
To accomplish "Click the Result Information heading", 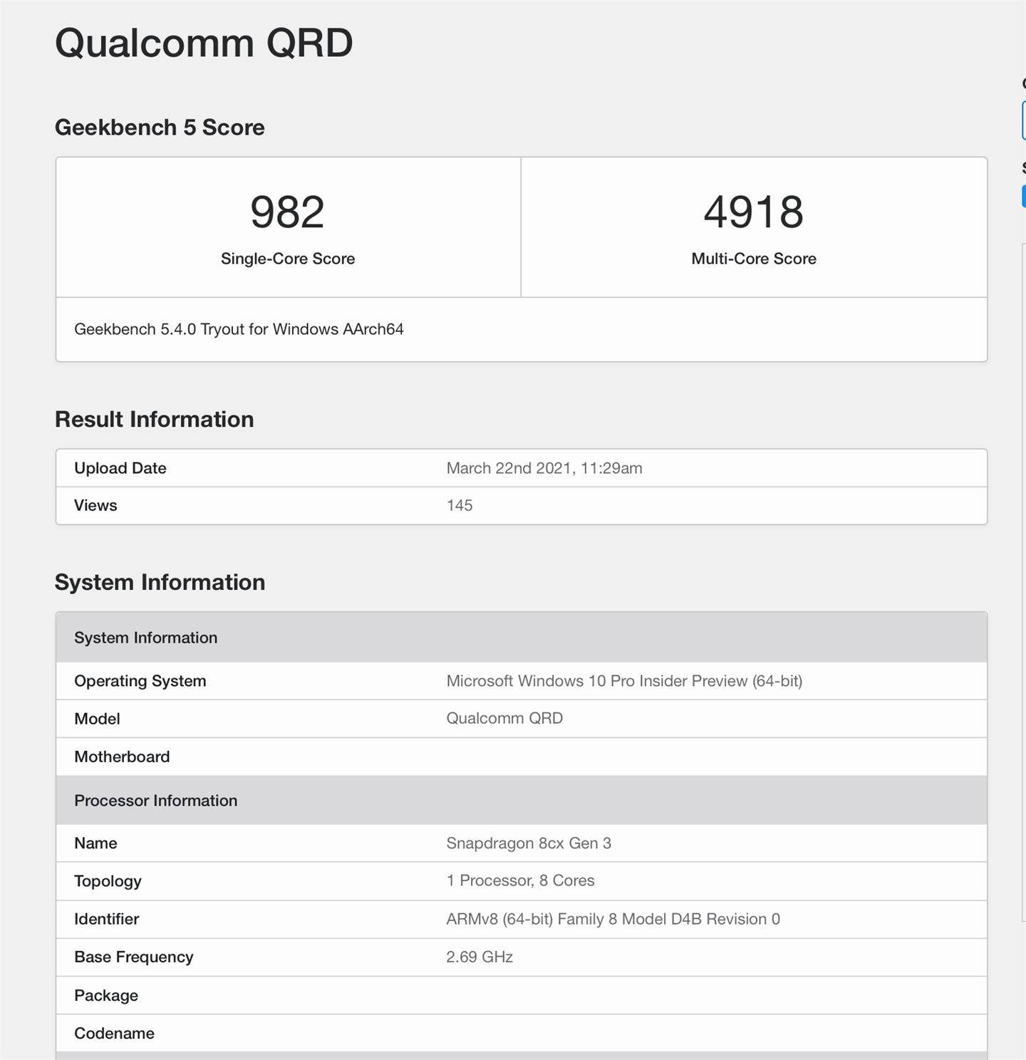I will [154, 420].
